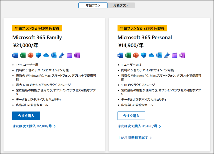
Task: Click 広告なしの安全なメール text in Family plan
Action: 32,105
